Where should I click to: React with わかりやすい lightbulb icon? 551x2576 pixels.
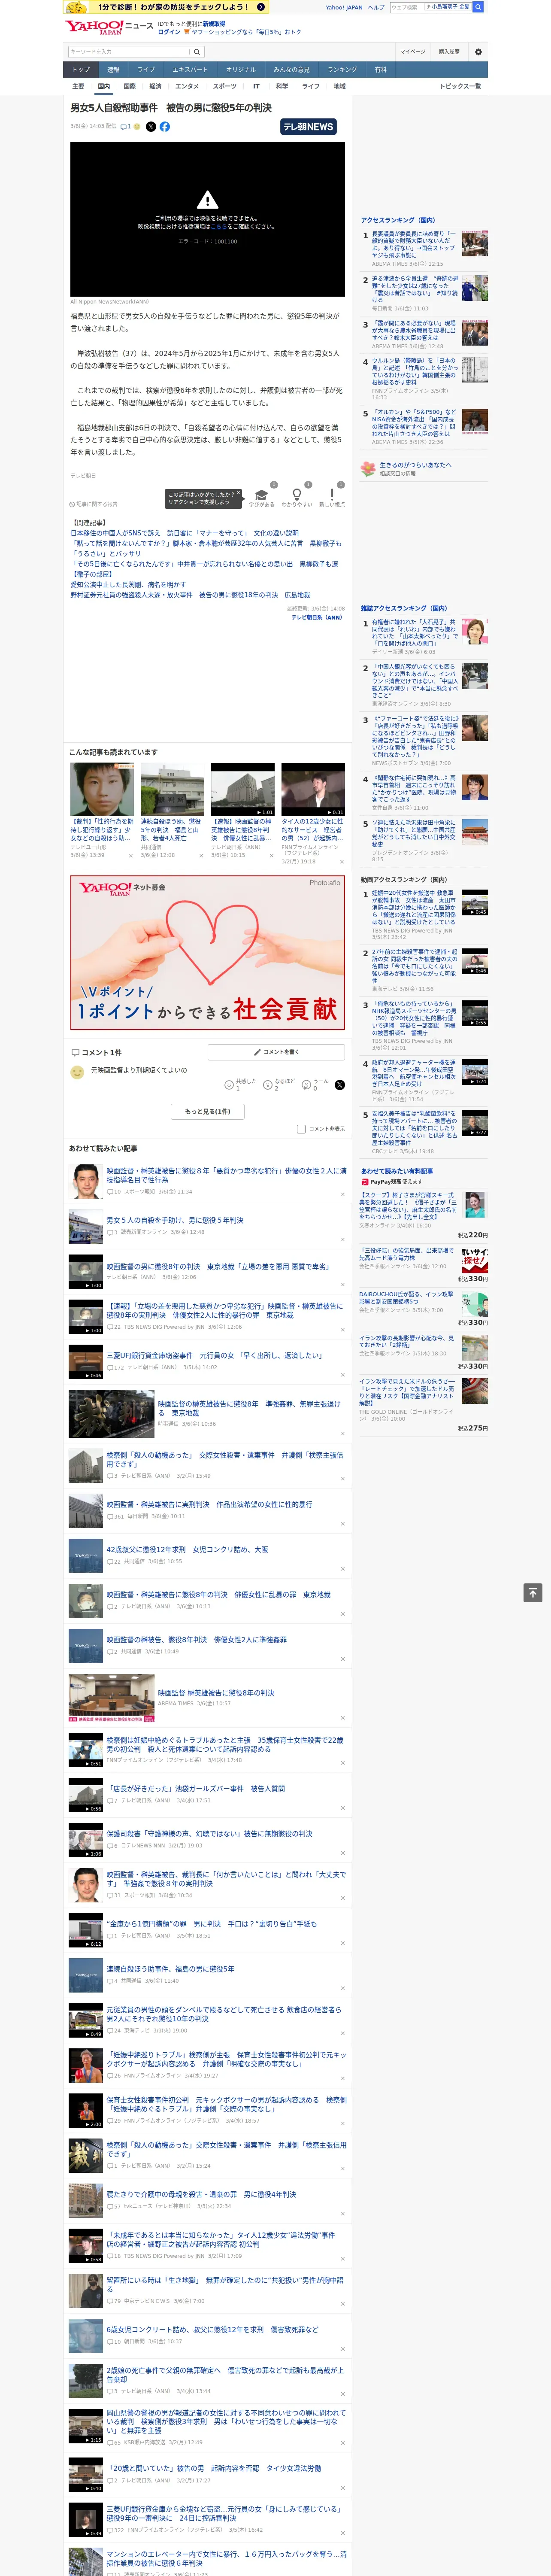(296, 494)
